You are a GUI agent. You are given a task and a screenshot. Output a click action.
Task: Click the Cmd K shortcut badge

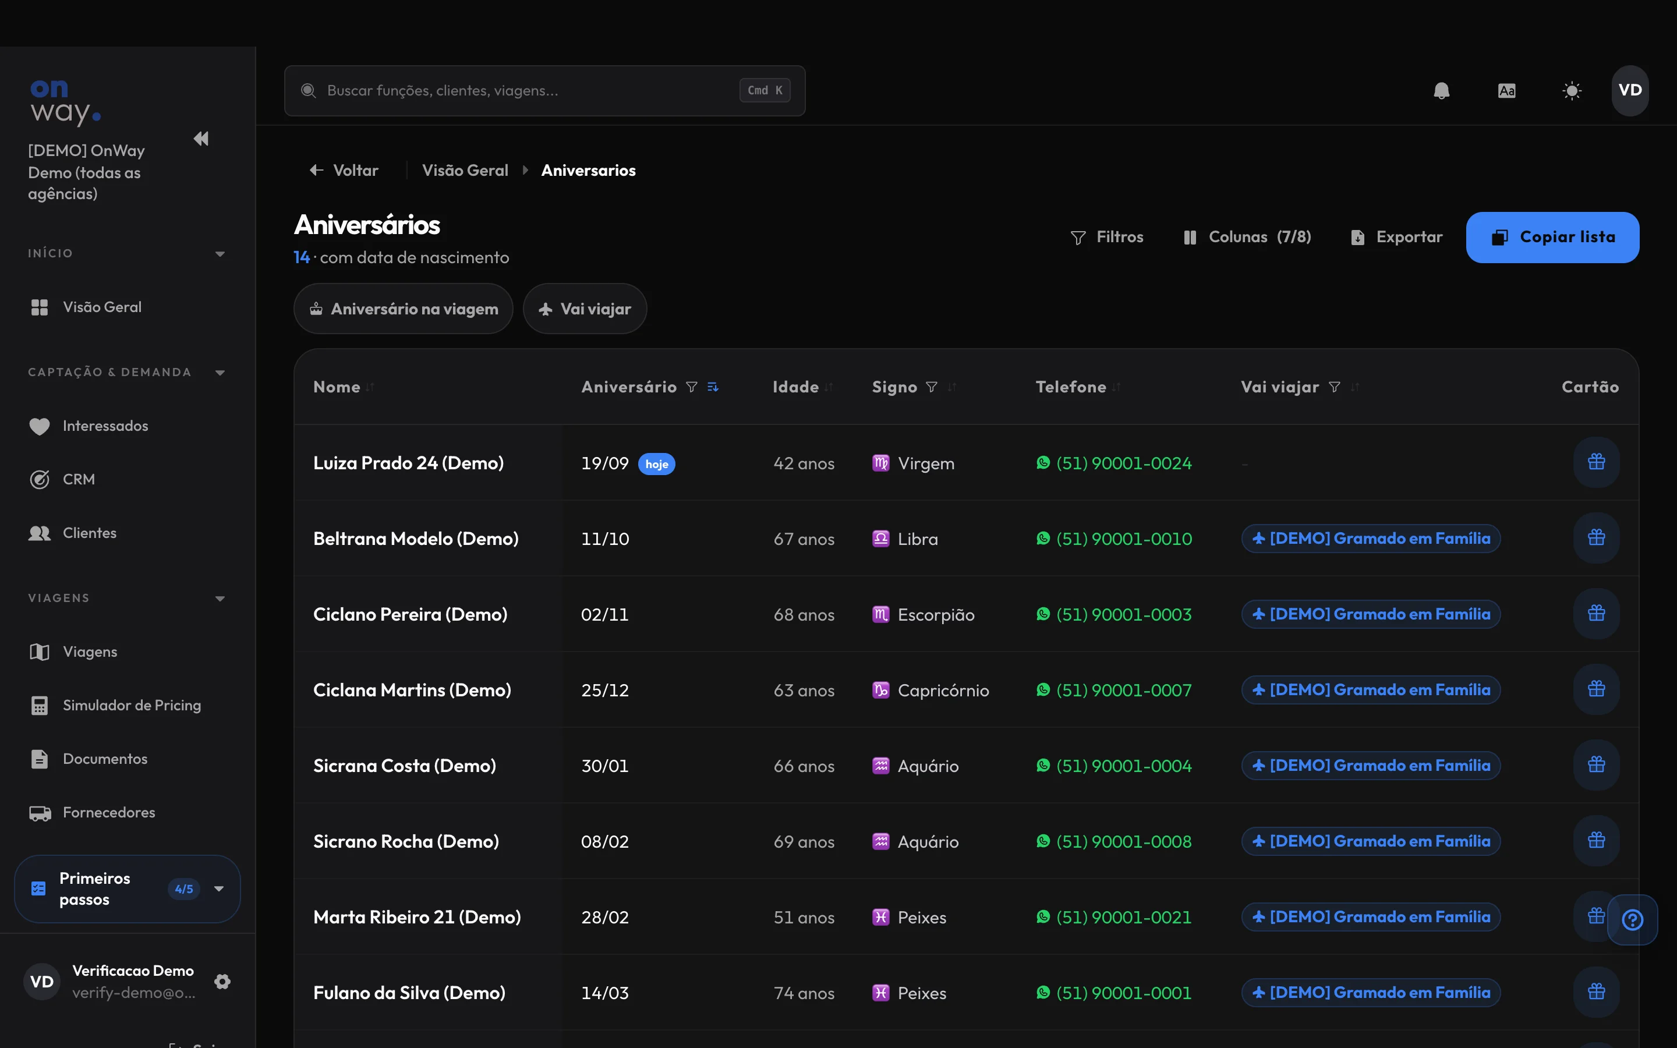pyautogui.click(x=765, y=91)
